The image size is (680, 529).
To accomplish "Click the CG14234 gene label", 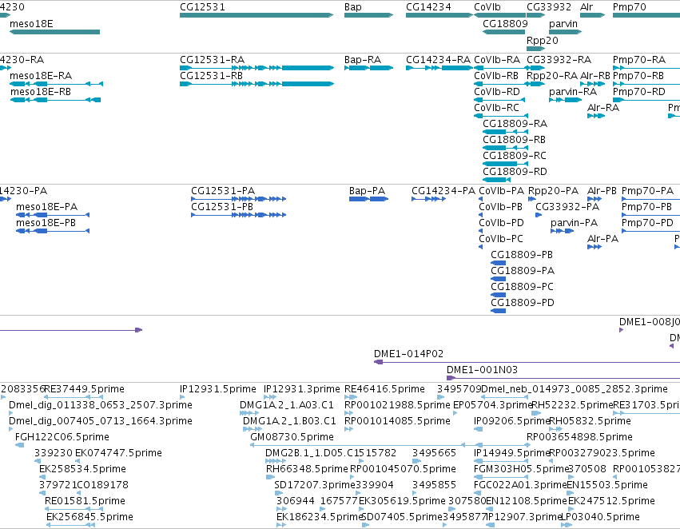I will pos(428,7).
